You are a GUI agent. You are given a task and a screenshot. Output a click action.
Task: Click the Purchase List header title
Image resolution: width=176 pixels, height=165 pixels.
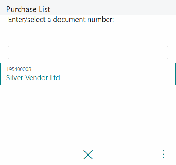(28, 9)
